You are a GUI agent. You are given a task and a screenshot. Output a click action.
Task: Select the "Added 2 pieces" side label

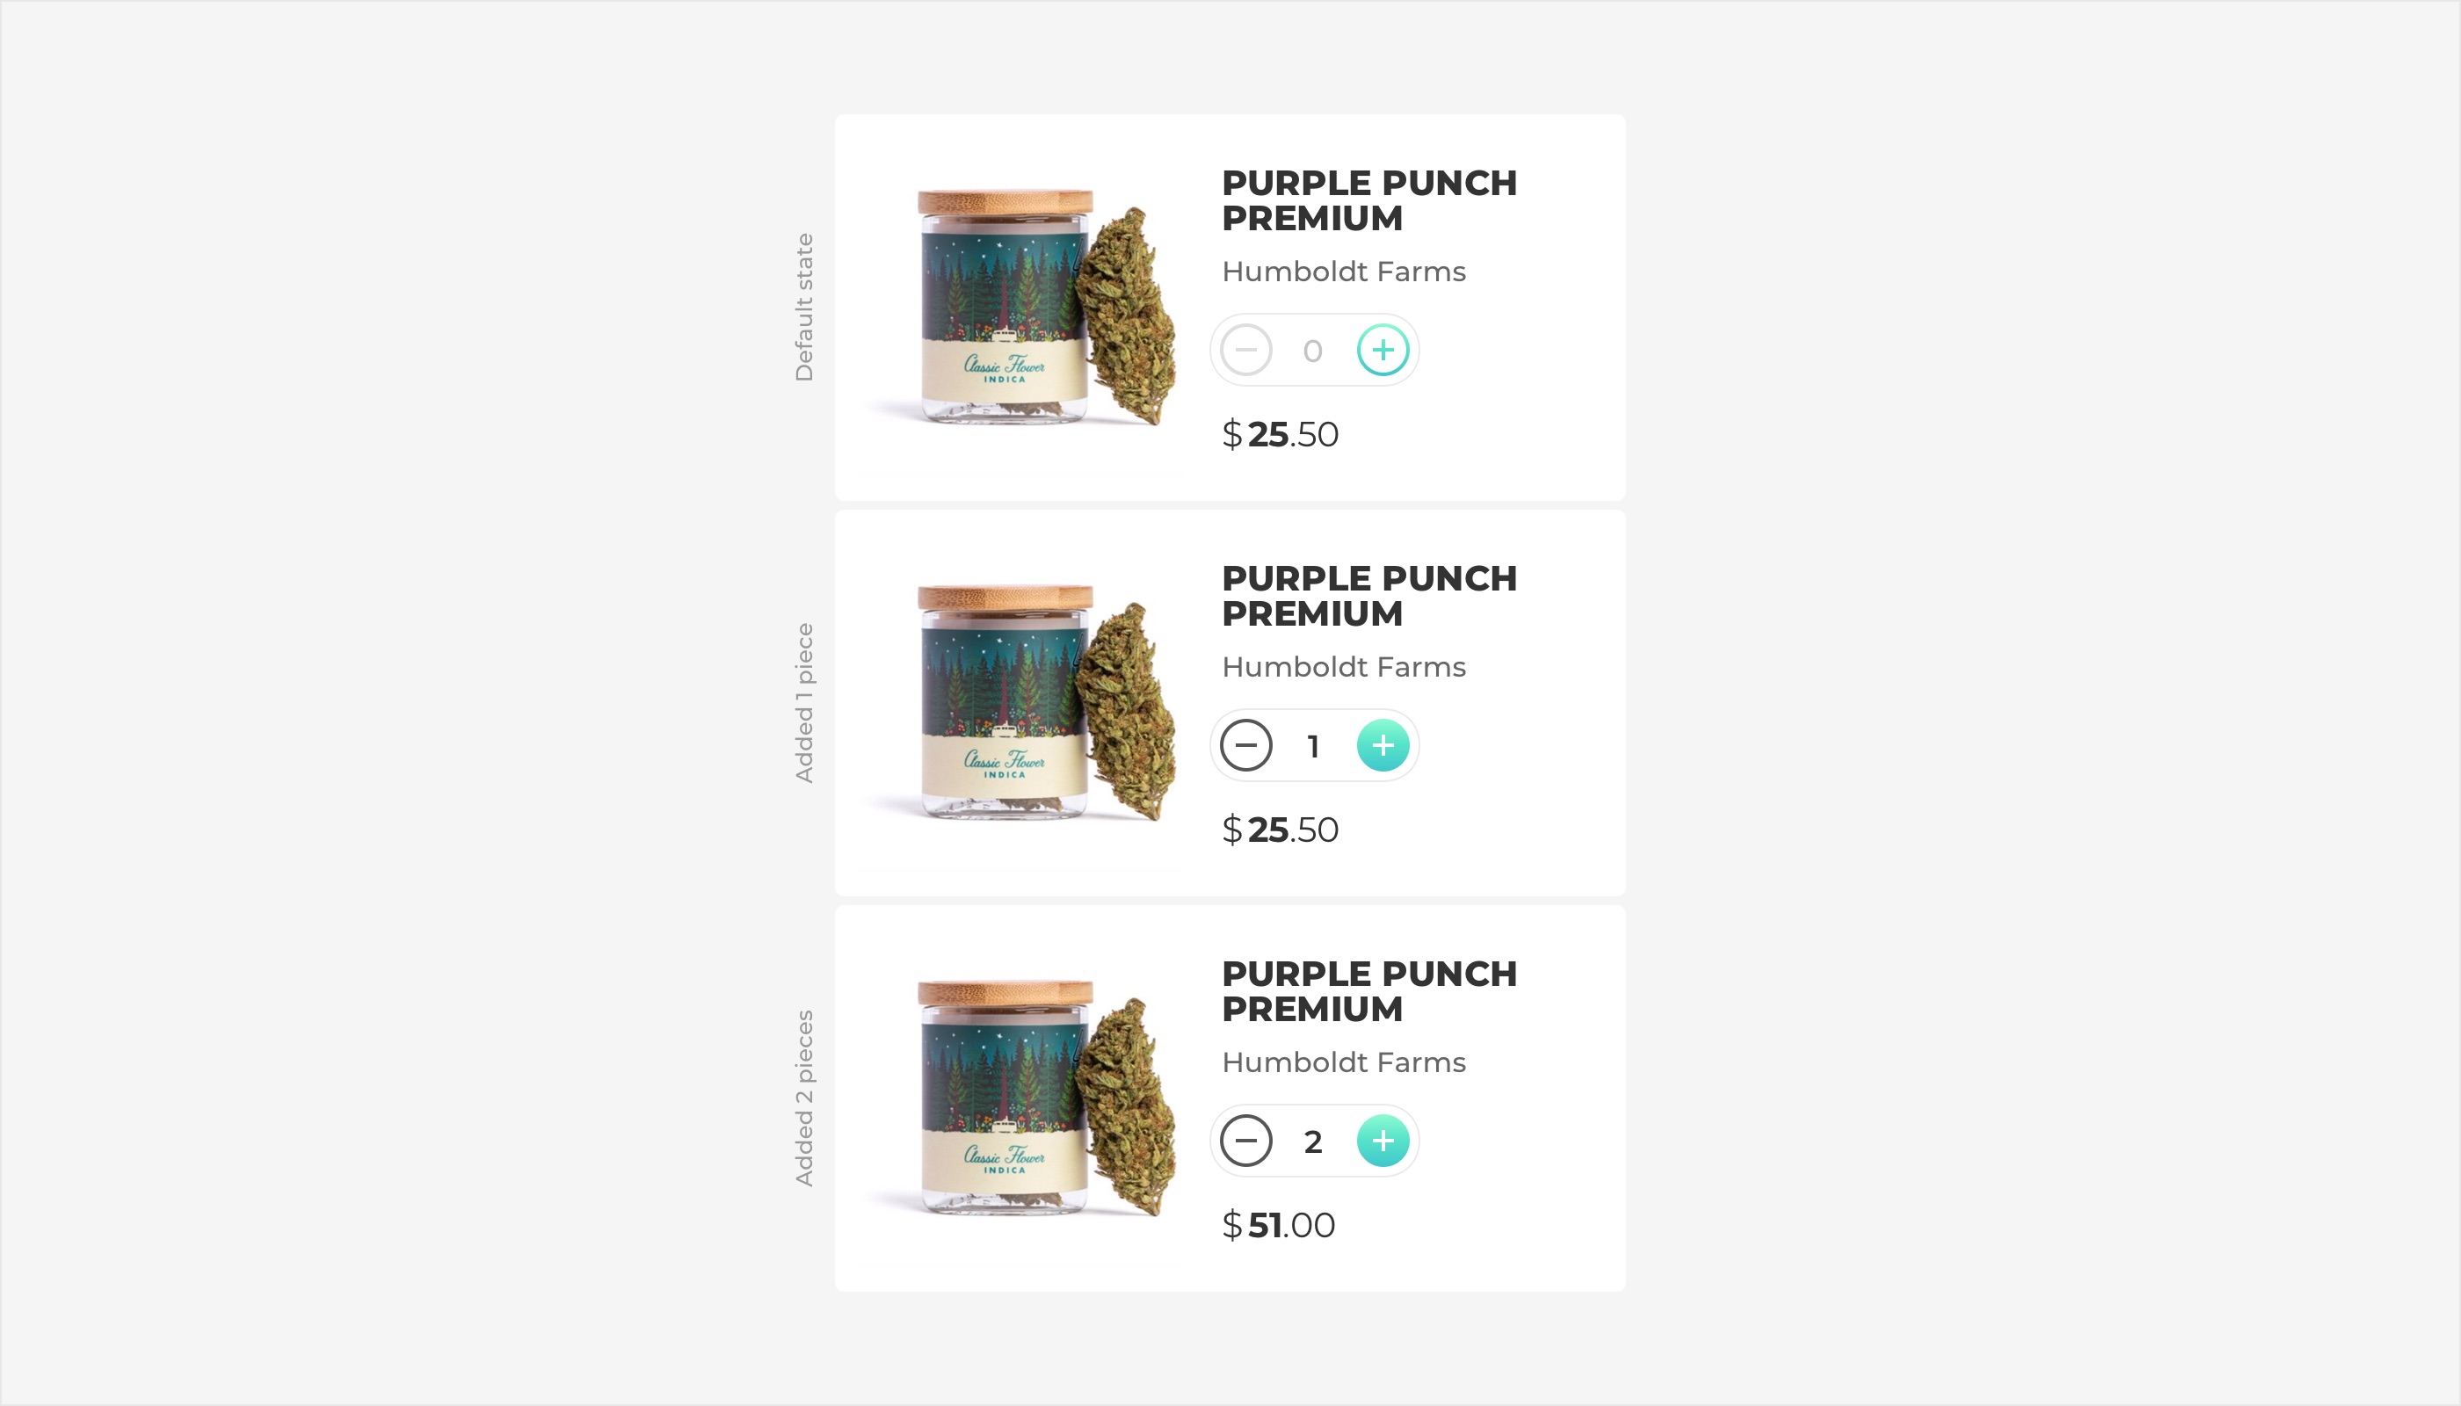[x=803, y=1098]
